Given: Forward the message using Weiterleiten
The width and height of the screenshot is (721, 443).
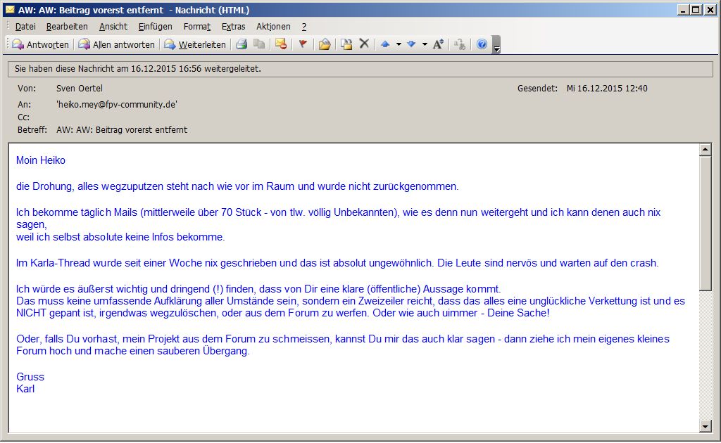Looking at the screenshot, I should 195,44.
